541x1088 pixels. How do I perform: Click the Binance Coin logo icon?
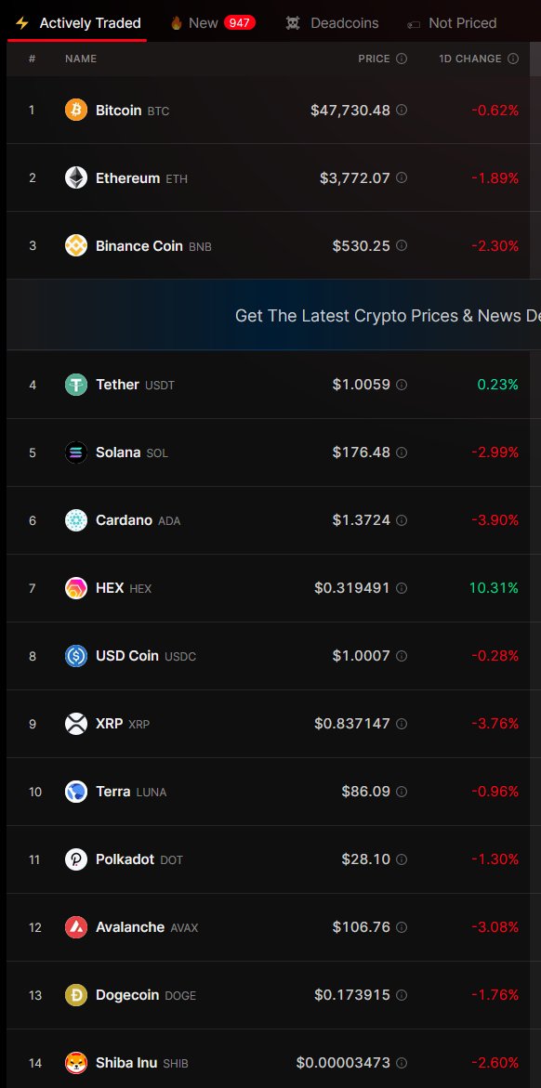coord(76,245)
